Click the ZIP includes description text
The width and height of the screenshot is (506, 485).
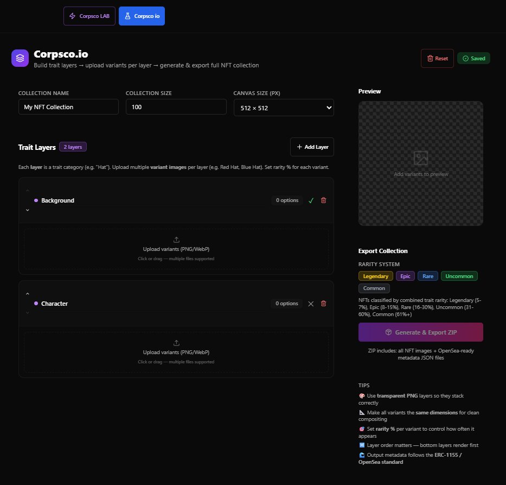tap(421, 354)
